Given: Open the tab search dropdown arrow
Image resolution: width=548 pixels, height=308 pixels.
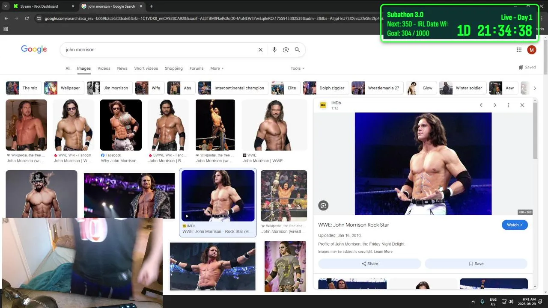Looking at the screenshot, I should [5, 6].
